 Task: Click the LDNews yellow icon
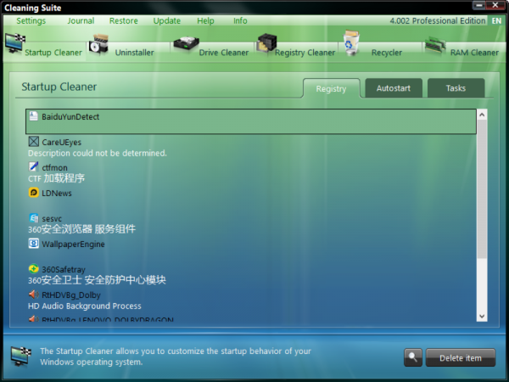[x=33, y=193]
